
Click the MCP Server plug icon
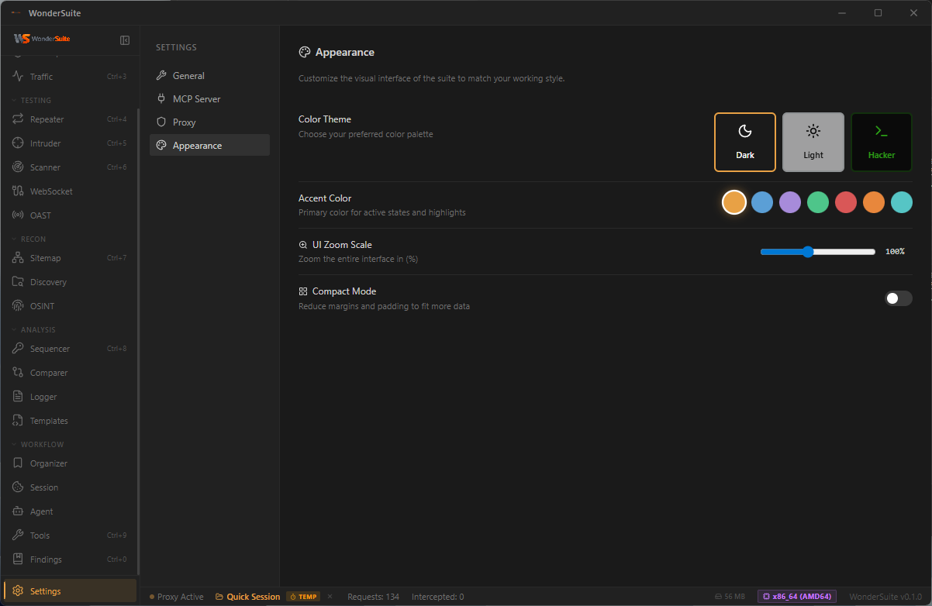161,99
